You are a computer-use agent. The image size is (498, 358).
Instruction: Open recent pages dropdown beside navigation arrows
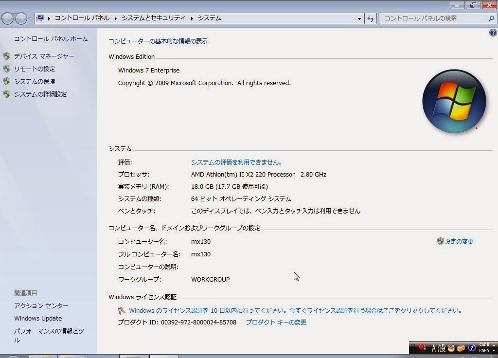(31, 19)
